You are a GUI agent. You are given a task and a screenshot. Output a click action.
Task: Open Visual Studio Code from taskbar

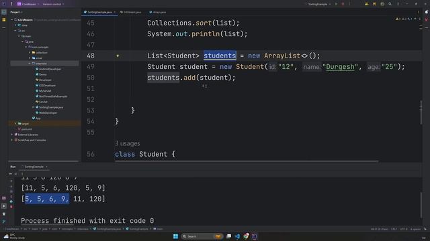point(237,236)
